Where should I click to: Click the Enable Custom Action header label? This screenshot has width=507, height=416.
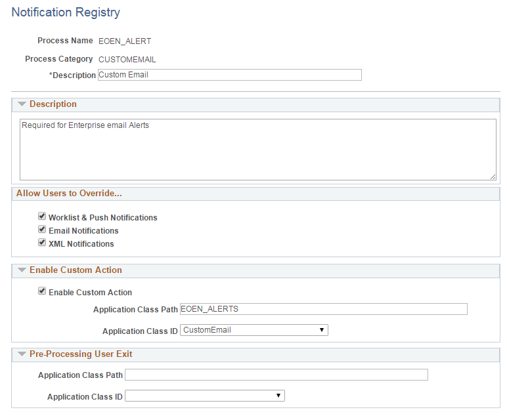click(76, 270)
